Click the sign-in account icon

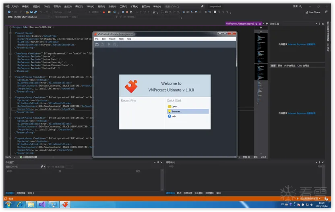point(300,6)
